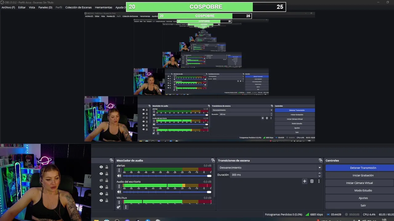Open mixer menu dots beside the gear icon
Viewport: 394px width, 221px height.
126,207
